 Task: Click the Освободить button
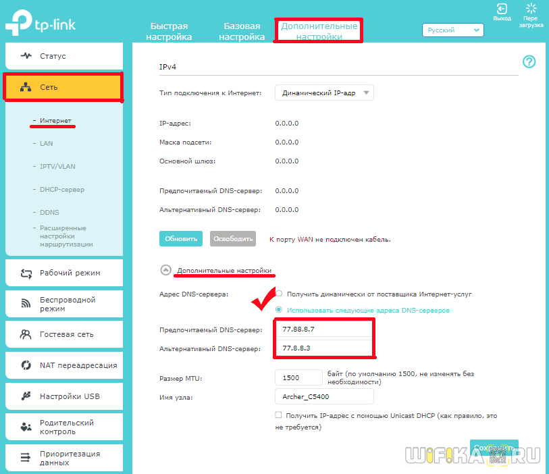(233, 238)
